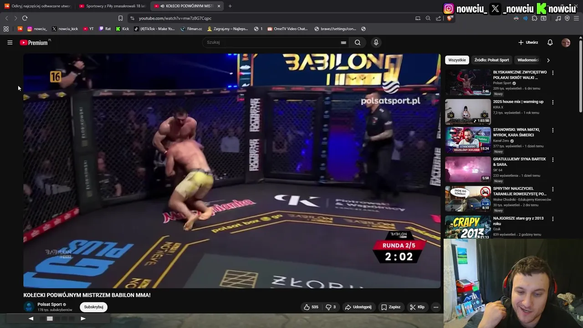Open the brave://settings bookmark
Image resolution: width=583 pixels, height=328 pixels.
(335, 29)
